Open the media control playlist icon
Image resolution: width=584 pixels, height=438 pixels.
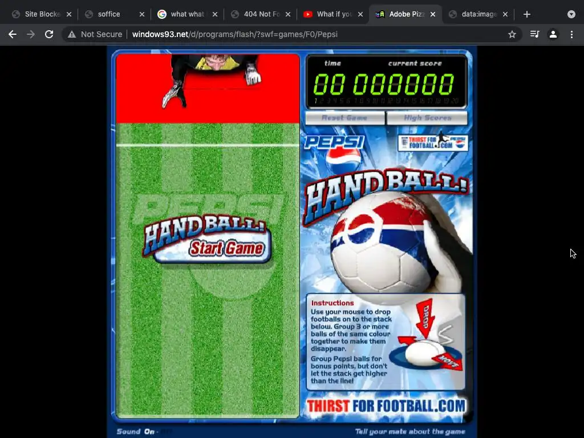point(534,34)
